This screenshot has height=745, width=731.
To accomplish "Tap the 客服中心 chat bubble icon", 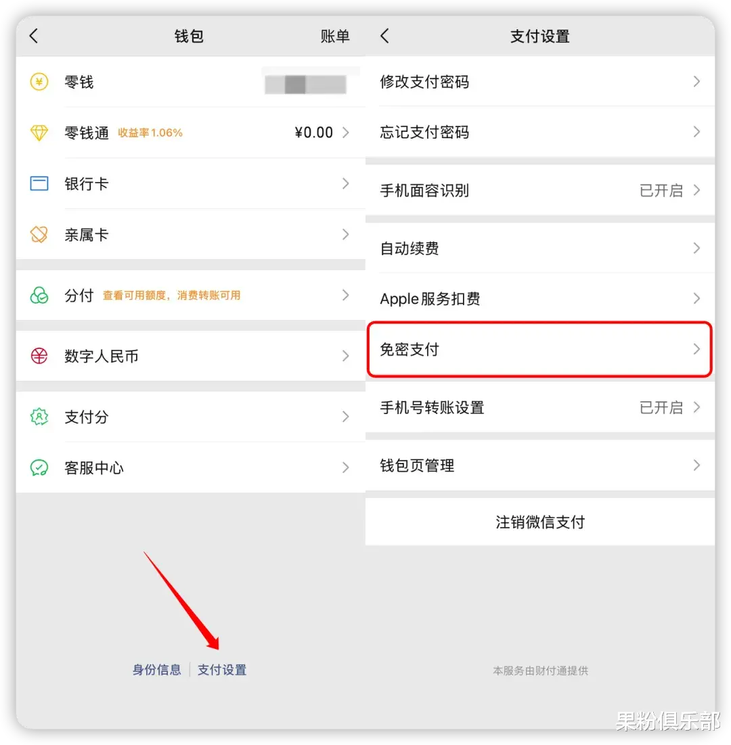I will click(39, 468).
